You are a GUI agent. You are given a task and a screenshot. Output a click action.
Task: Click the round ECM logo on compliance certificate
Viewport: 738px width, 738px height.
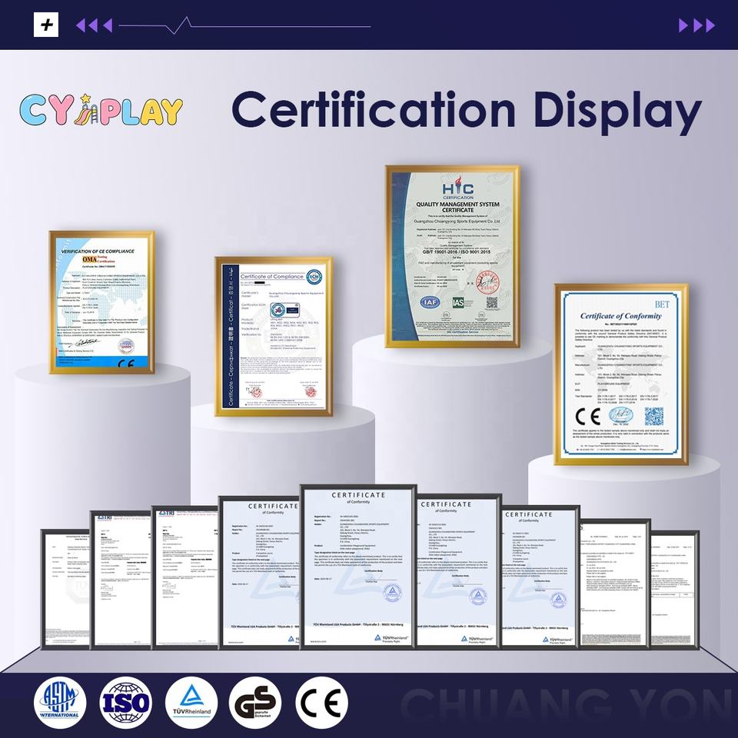pyautogui.click(x=314, y=278)
